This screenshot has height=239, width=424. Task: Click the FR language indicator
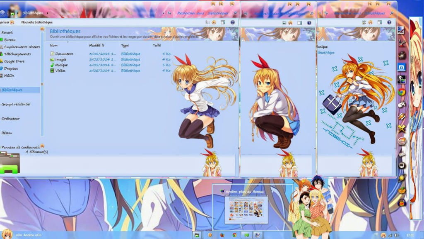pyautogui.click(x=376, y=235)
